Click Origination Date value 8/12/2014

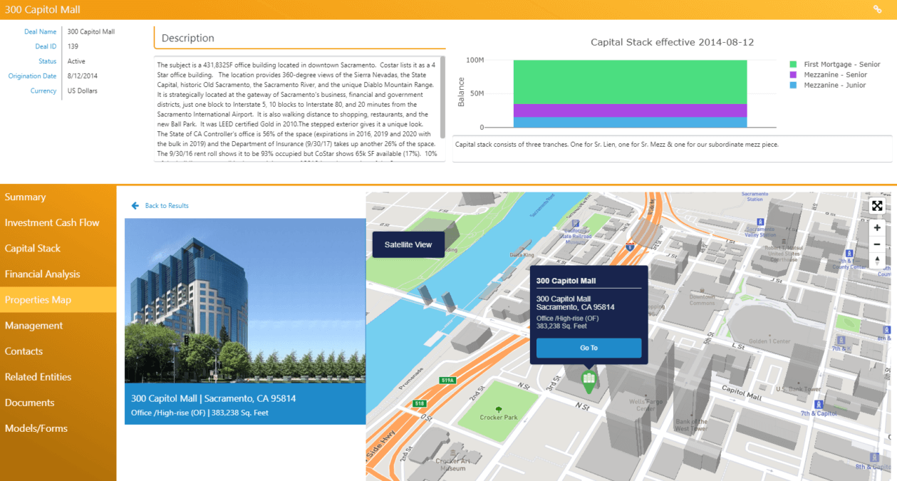[x=83, y=76]
